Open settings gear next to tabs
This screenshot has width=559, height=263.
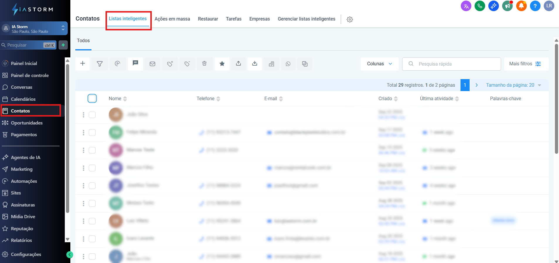pos(349,19)
